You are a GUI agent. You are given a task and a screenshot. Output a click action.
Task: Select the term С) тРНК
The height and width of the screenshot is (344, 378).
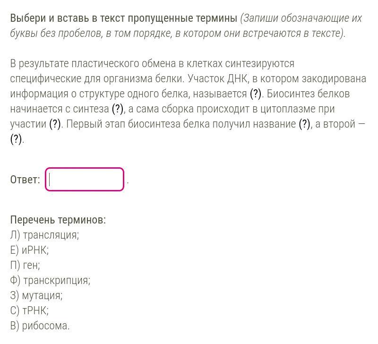[29, 310]
